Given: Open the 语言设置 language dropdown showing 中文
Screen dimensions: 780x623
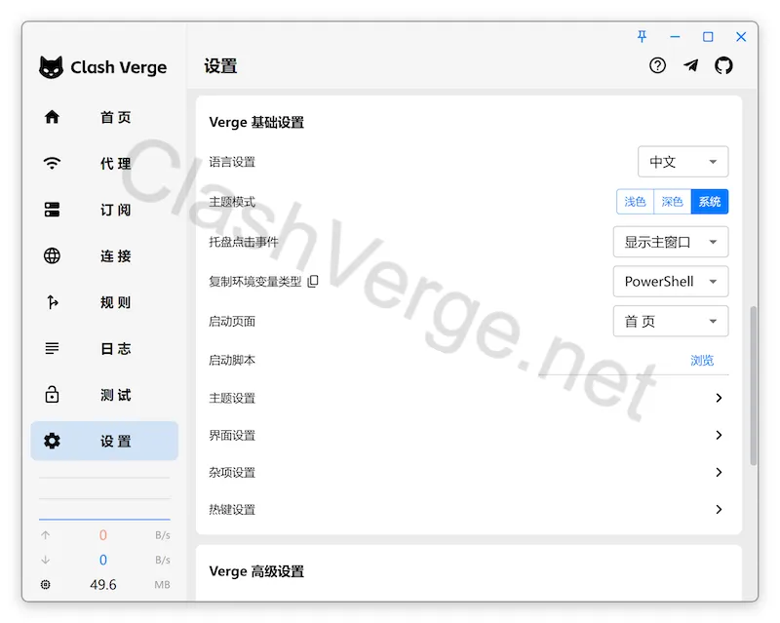Looking at the screenshot, I should (x=683, y=162).
